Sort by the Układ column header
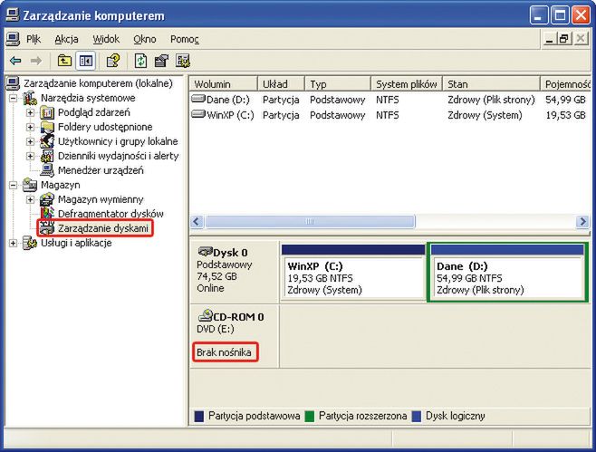The image size is (596, 452). point(282,84)
